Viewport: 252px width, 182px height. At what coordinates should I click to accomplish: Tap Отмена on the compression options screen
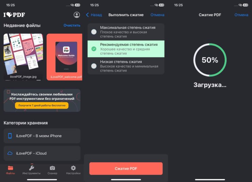(x=157, y=15)
